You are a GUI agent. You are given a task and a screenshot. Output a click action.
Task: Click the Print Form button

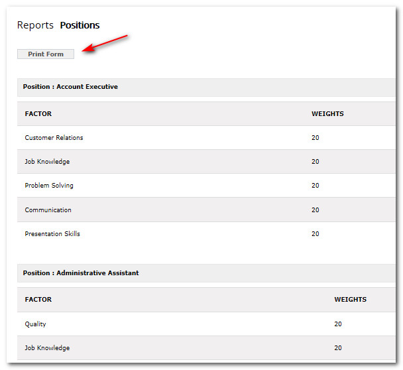pyautogui.click(x=46, y=54)
